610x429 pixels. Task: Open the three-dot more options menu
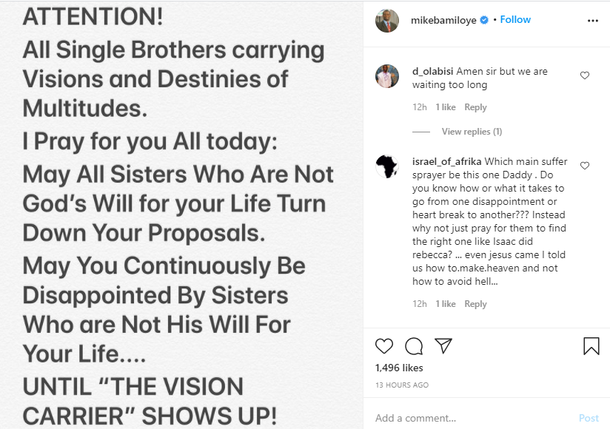coord(592,21)
